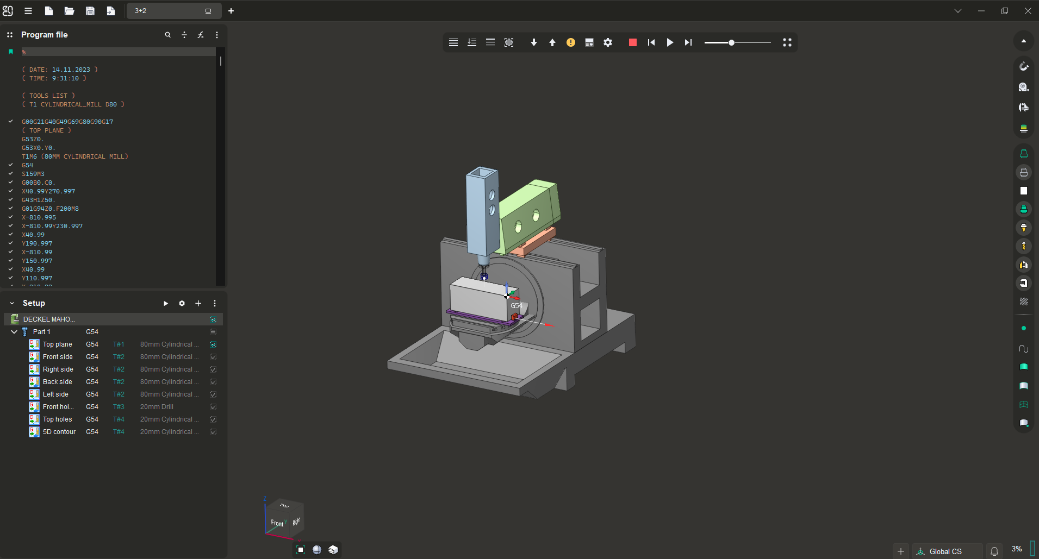Viewport: 1039px width, 559px height.
Task: Toggle the 5D contour operation checkbox
Action: [x=213, y=432]
